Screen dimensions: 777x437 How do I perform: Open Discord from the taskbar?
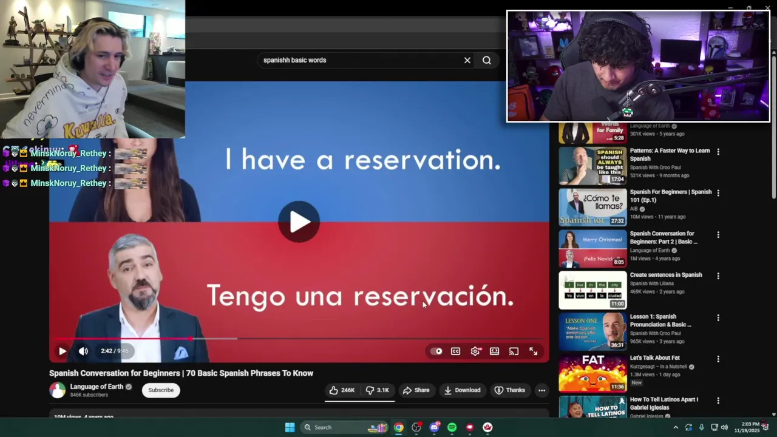click(434, 427)
